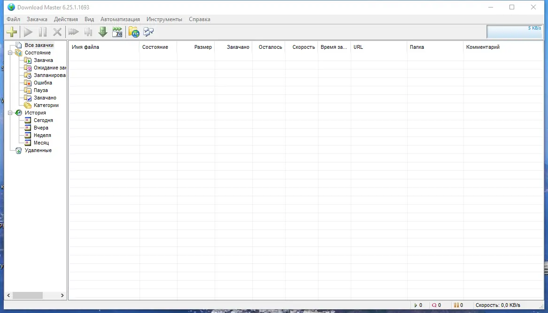Open the Действия menu
548x313 pixels.
(66, 19)
